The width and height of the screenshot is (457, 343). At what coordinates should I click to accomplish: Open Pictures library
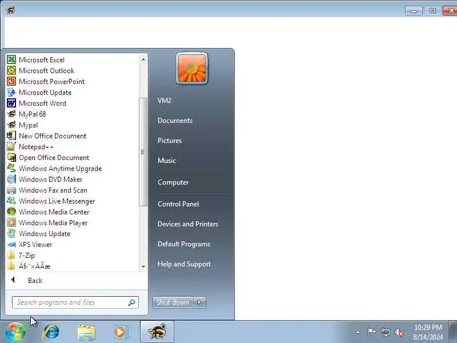click(170, 141)
